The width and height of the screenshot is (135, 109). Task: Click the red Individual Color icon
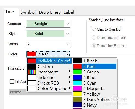point(32,61)
